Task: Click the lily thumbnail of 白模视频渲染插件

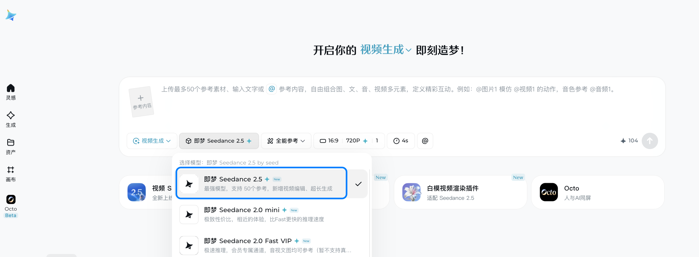Action: (x=411, y=192)
